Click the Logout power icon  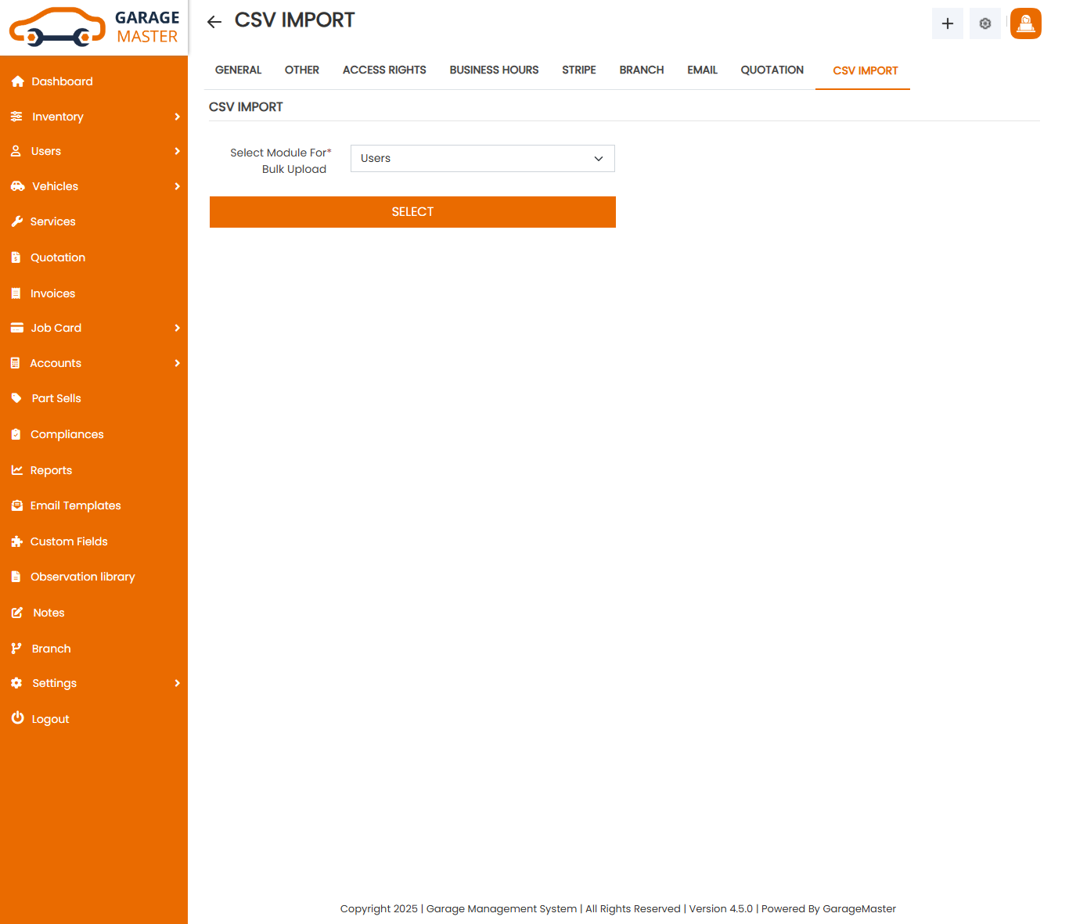click(17, 718)
